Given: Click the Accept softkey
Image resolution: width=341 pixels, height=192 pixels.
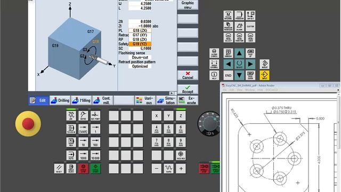Looking at the screenshot, I should [x=188, y=89].
